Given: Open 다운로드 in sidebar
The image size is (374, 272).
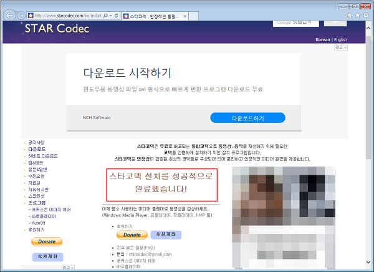Looking at the screenshot, I should pyautogui.click(x=37, y=149).
